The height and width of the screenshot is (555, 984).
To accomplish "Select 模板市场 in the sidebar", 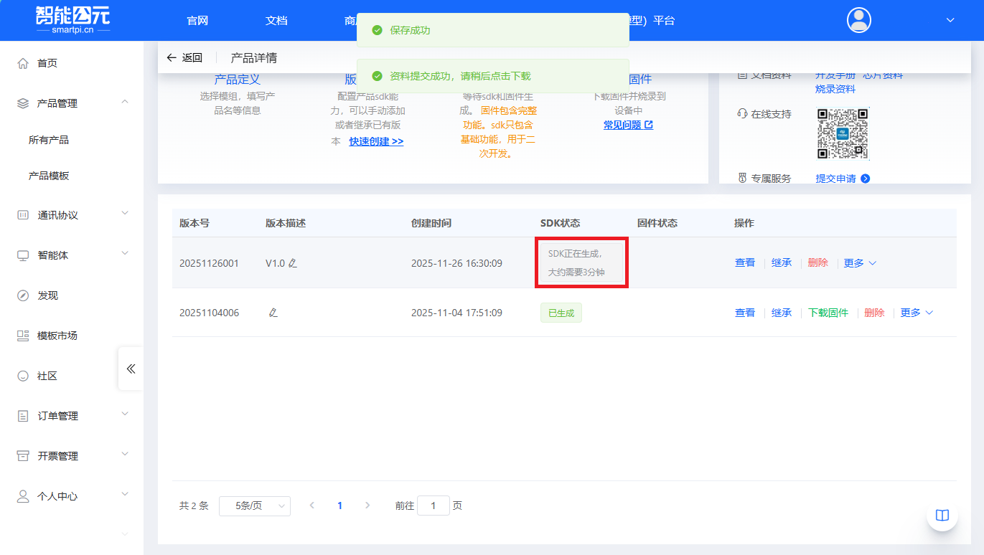I will tap(57, 336).
